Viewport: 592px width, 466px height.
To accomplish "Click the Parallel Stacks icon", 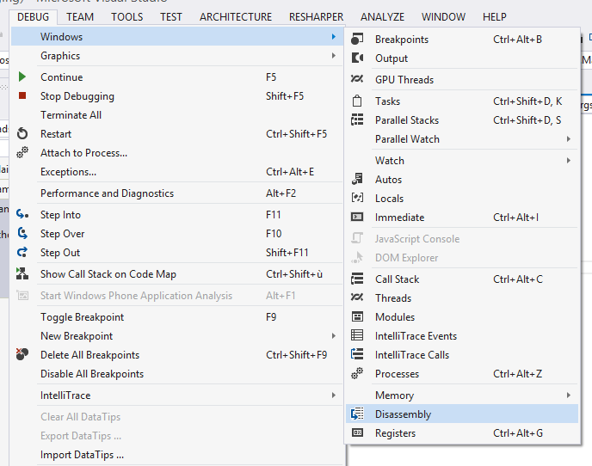I will point(357,120).
